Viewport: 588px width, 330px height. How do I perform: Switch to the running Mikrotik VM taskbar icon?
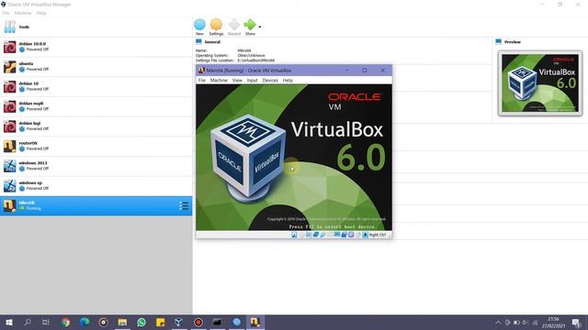pyautogui.click(x=255, y=322)
